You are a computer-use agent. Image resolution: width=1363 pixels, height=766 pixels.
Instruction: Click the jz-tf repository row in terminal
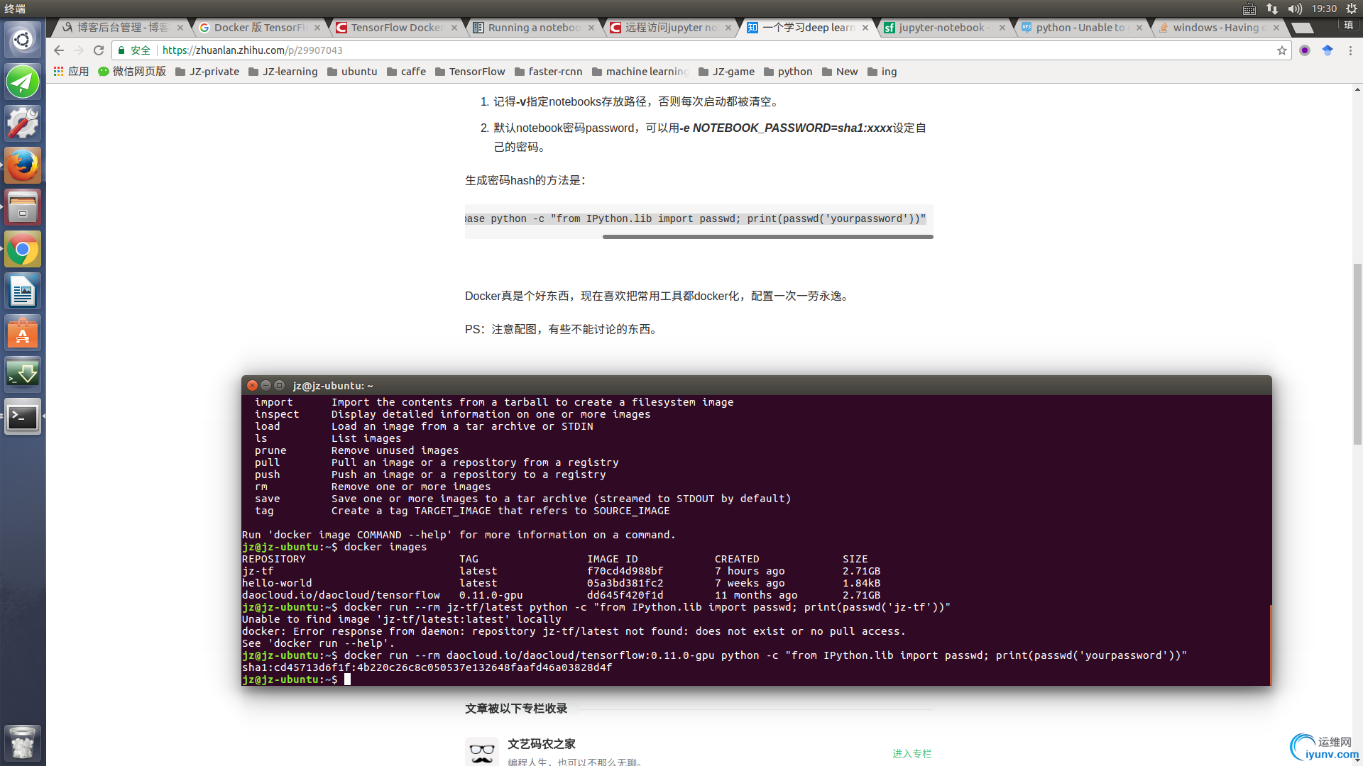pos(561,571)
